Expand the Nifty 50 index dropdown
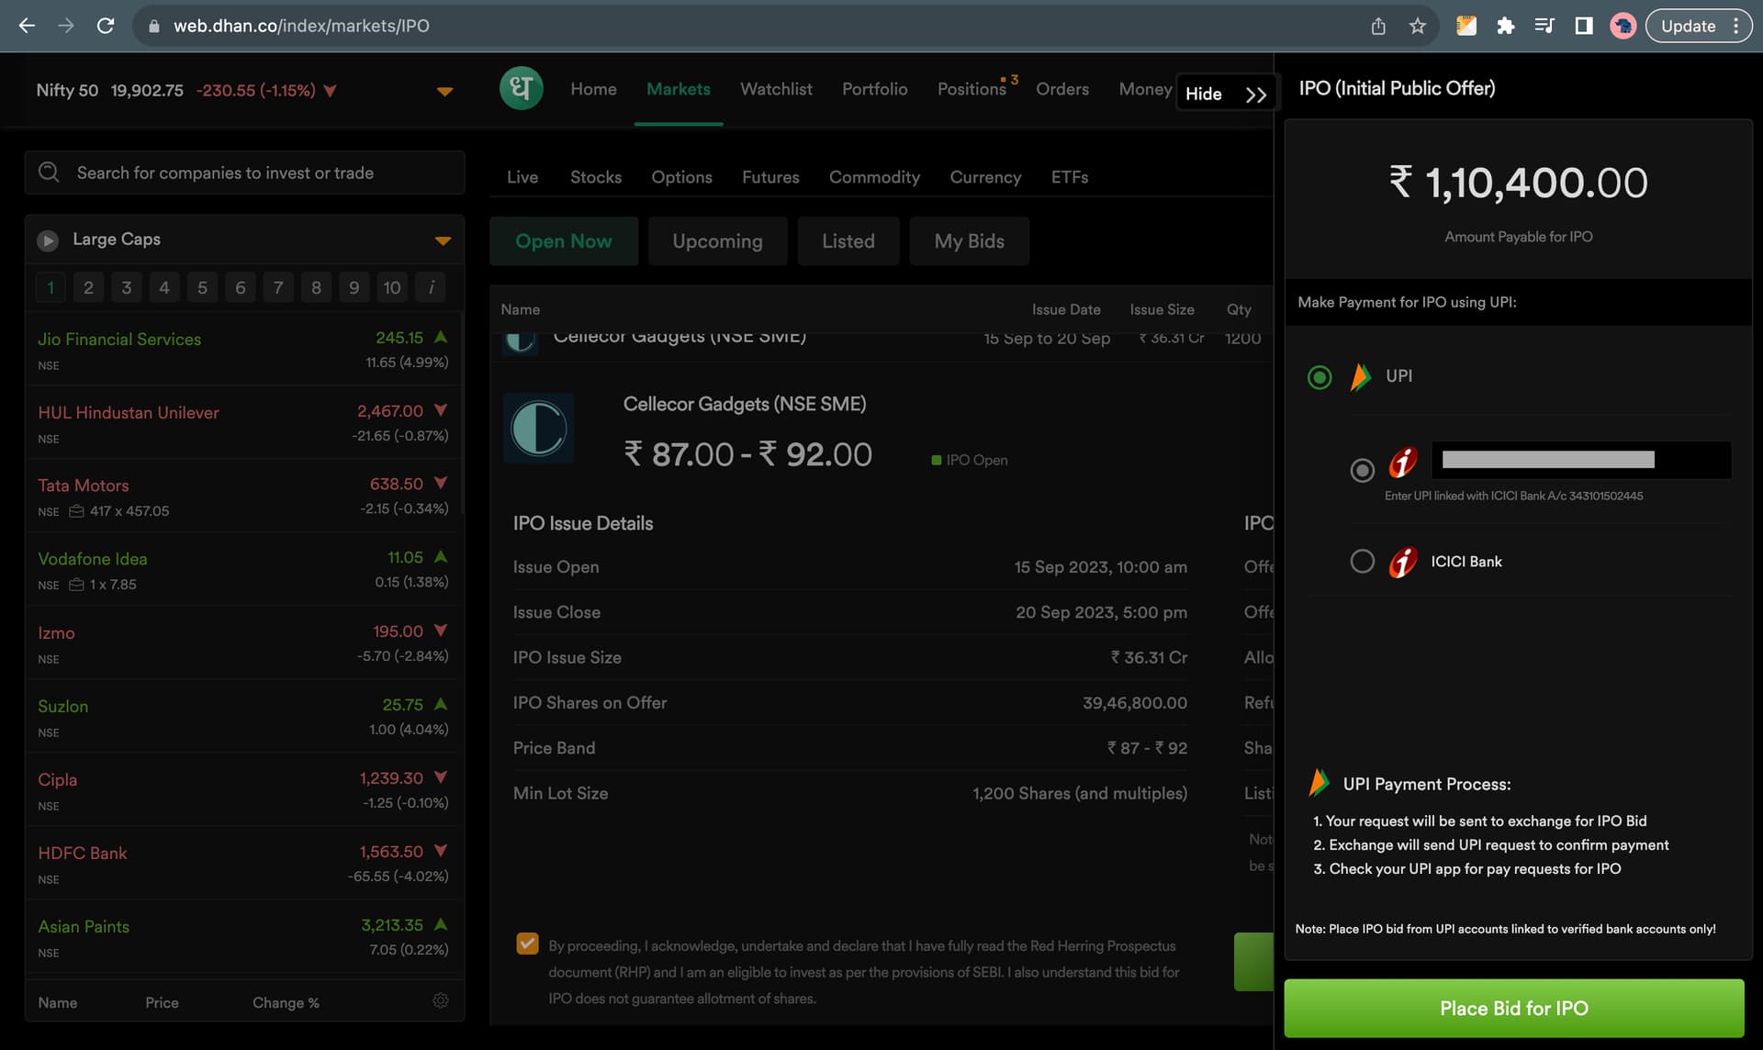The width and height of the screenshot is (1763, 1050). pyautogui.click(x=444, y=91)
